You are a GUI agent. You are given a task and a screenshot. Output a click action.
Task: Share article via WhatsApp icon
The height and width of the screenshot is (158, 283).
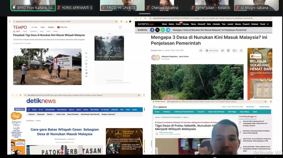pos(163,30)
